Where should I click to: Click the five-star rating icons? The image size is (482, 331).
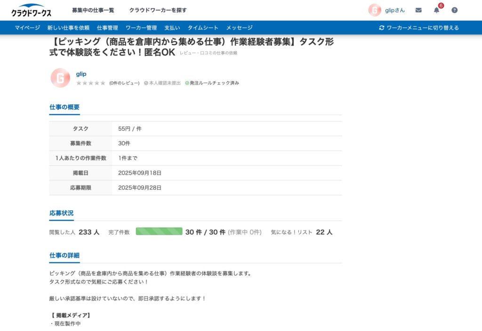(91, 83)
